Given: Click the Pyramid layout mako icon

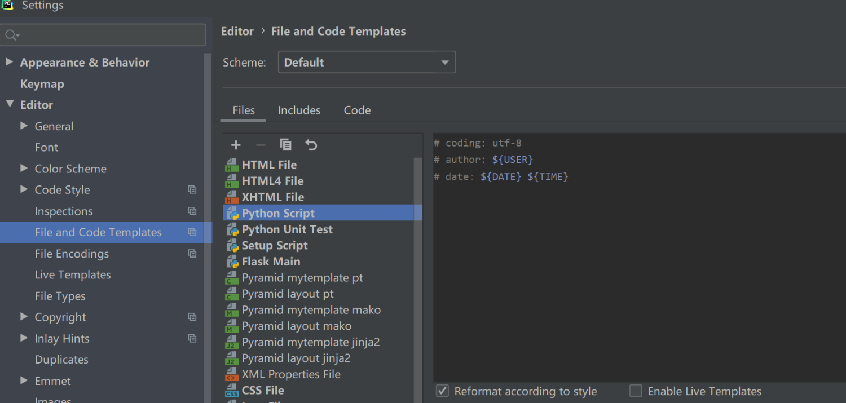Looking at the screenshot, I should (232, 326).
